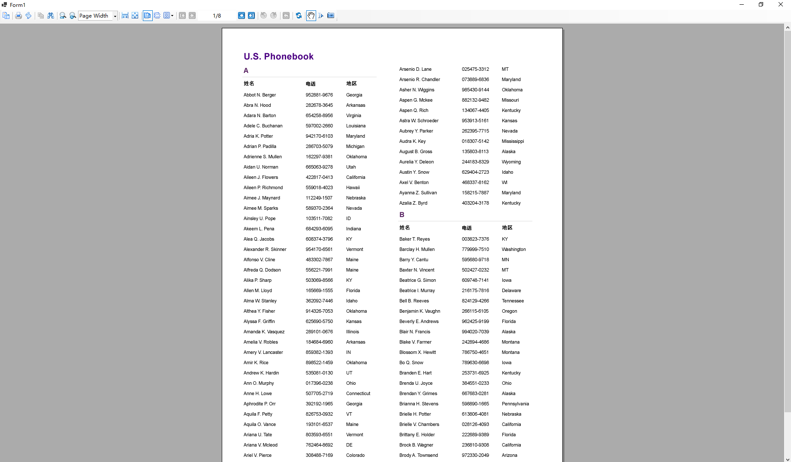
Task: Click the Fit Whole Page icon
Action: pos(135,15)
